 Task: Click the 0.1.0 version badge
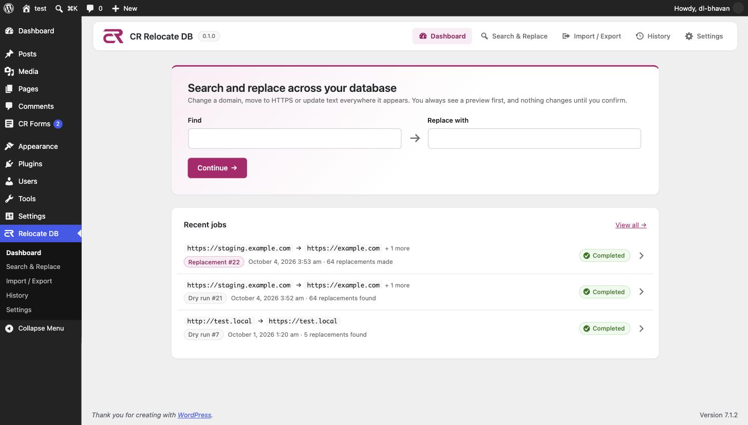[x=209, y=36]
